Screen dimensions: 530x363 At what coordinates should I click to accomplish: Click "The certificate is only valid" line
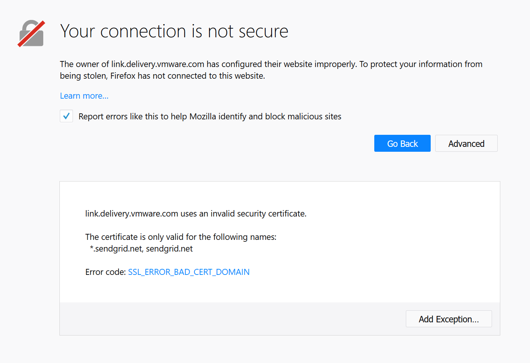tap(181, 237)
